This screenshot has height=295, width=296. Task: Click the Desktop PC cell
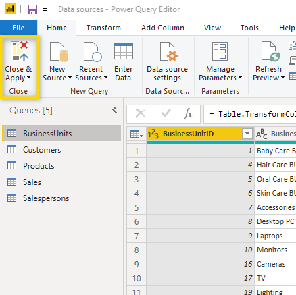coord(275,221)
